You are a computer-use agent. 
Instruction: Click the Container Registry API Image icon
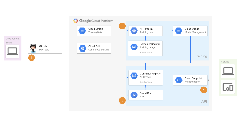(134, 76)
